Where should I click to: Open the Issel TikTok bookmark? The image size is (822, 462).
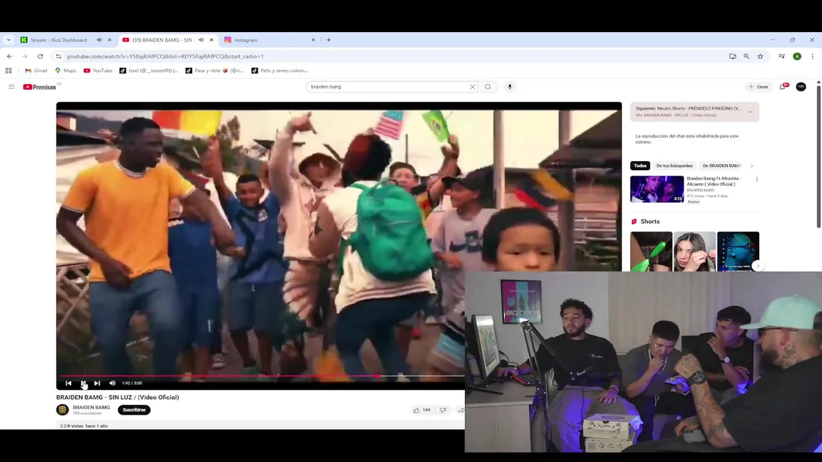(148, 71)
